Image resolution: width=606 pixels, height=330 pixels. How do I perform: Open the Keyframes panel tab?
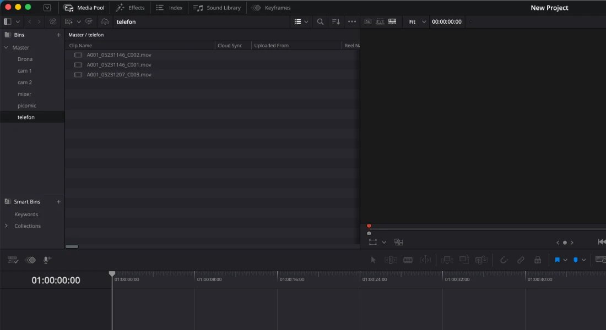click(x=271, y=8)
